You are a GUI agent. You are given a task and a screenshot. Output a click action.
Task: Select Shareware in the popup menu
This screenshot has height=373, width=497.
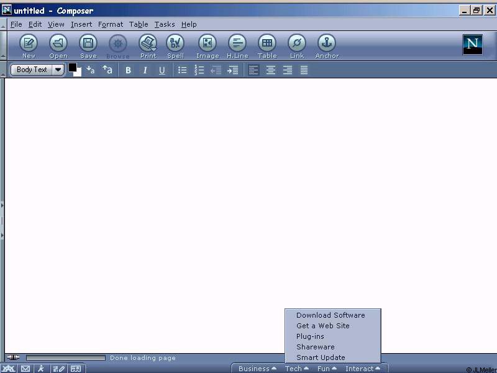333,347
